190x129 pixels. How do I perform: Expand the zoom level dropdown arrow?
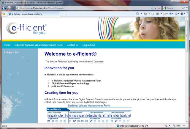pyautogui.click(x=184, y=126)
